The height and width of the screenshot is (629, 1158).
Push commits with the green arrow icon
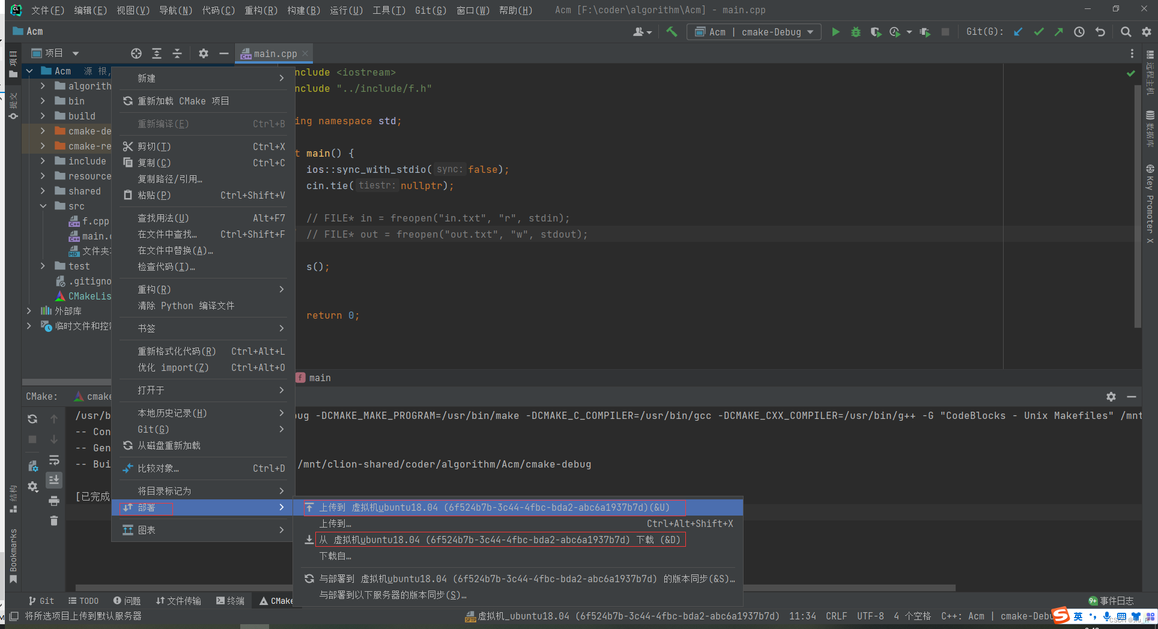[x=1059, y=32]
